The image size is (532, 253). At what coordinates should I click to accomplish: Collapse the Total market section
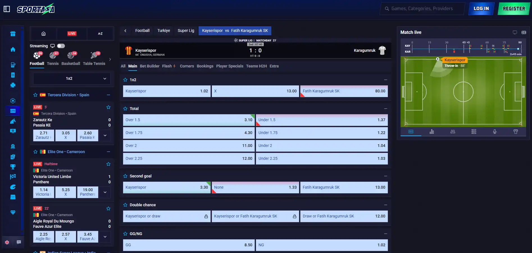pyautogui.click(x=386, y=109)
